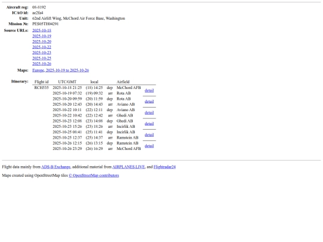This screenshot has height=242, width=323.
Task: Click local time (18) 14:25
Action: 94,88
